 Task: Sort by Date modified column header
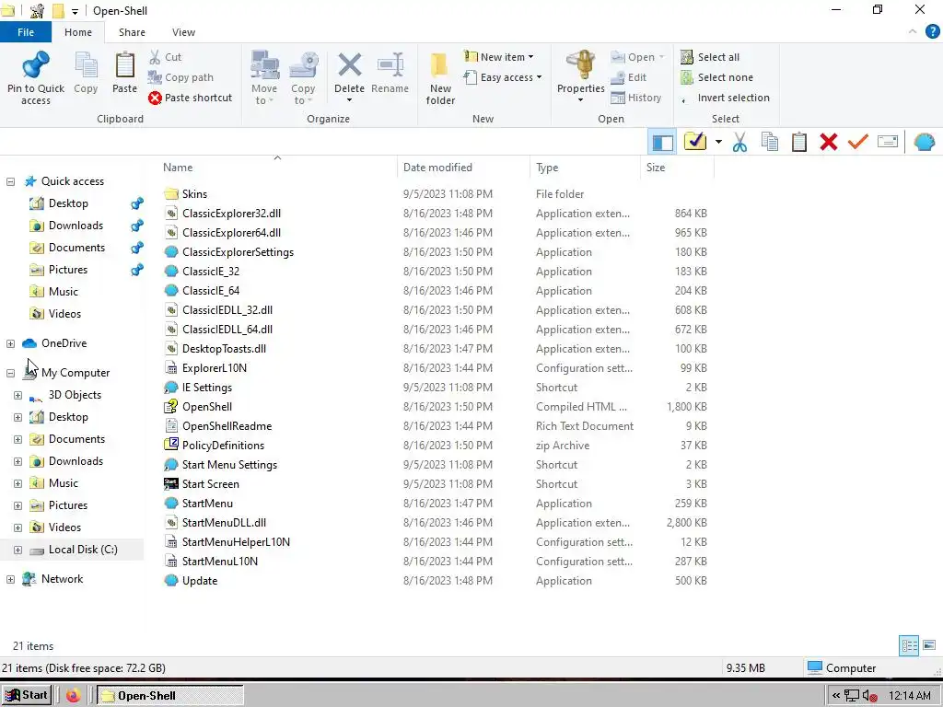click(x=464, y=168)
